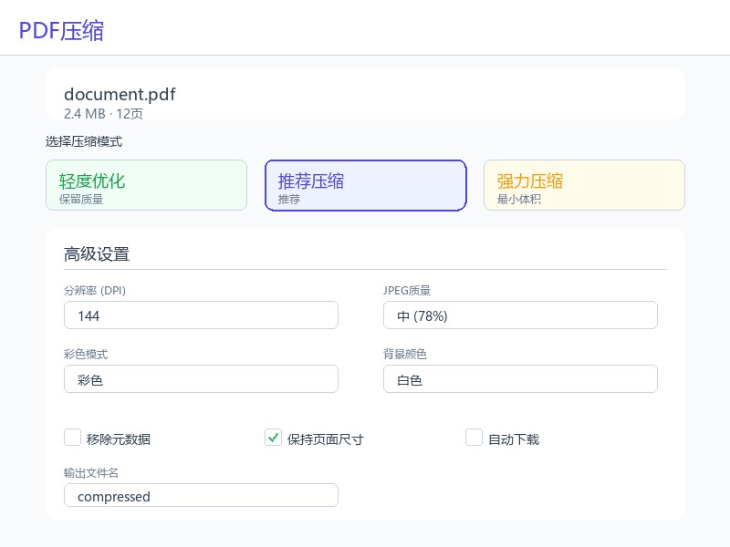The width and height of the screenshot is (730, 547).
Task: Expand the 背景颜色 dropdown set to 白色
Action: tap(520, 379)
